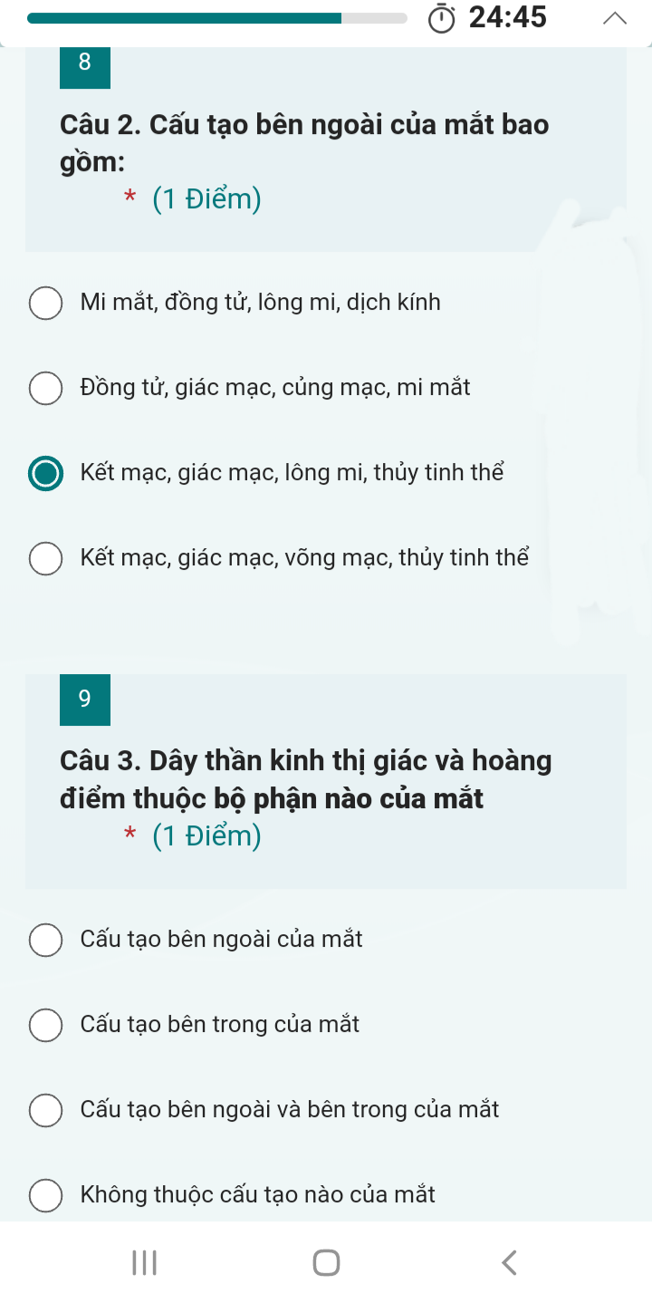Select "Mi mắt, đồng tử, lông mi, dịch kính"
The image size is (652, 1303).
tap(46, 303)
